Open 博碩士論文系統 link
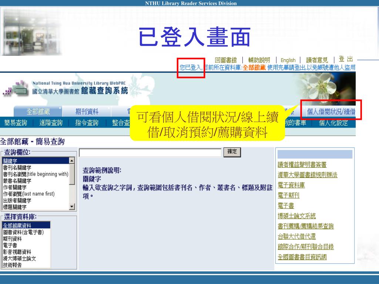Viewport: 379px width, 284px height. 297,216
